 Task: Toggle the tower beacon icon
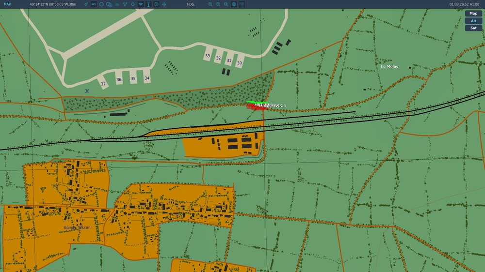[148, 4]
